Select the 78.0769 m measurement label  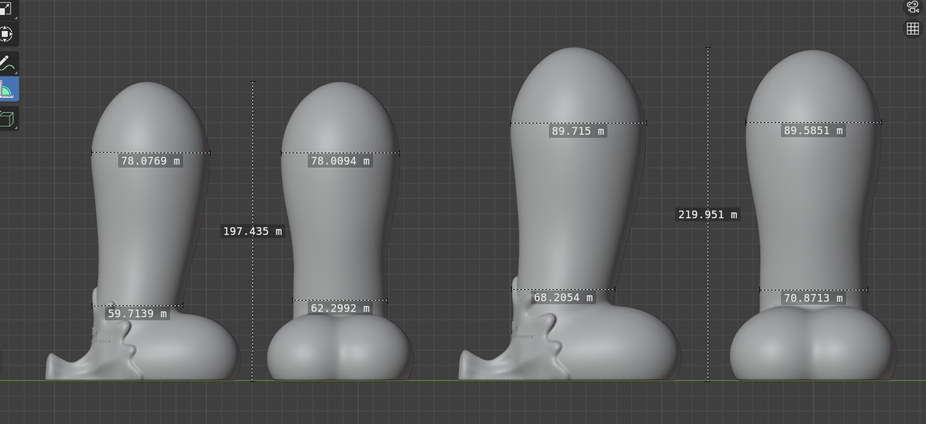(151, 161)
